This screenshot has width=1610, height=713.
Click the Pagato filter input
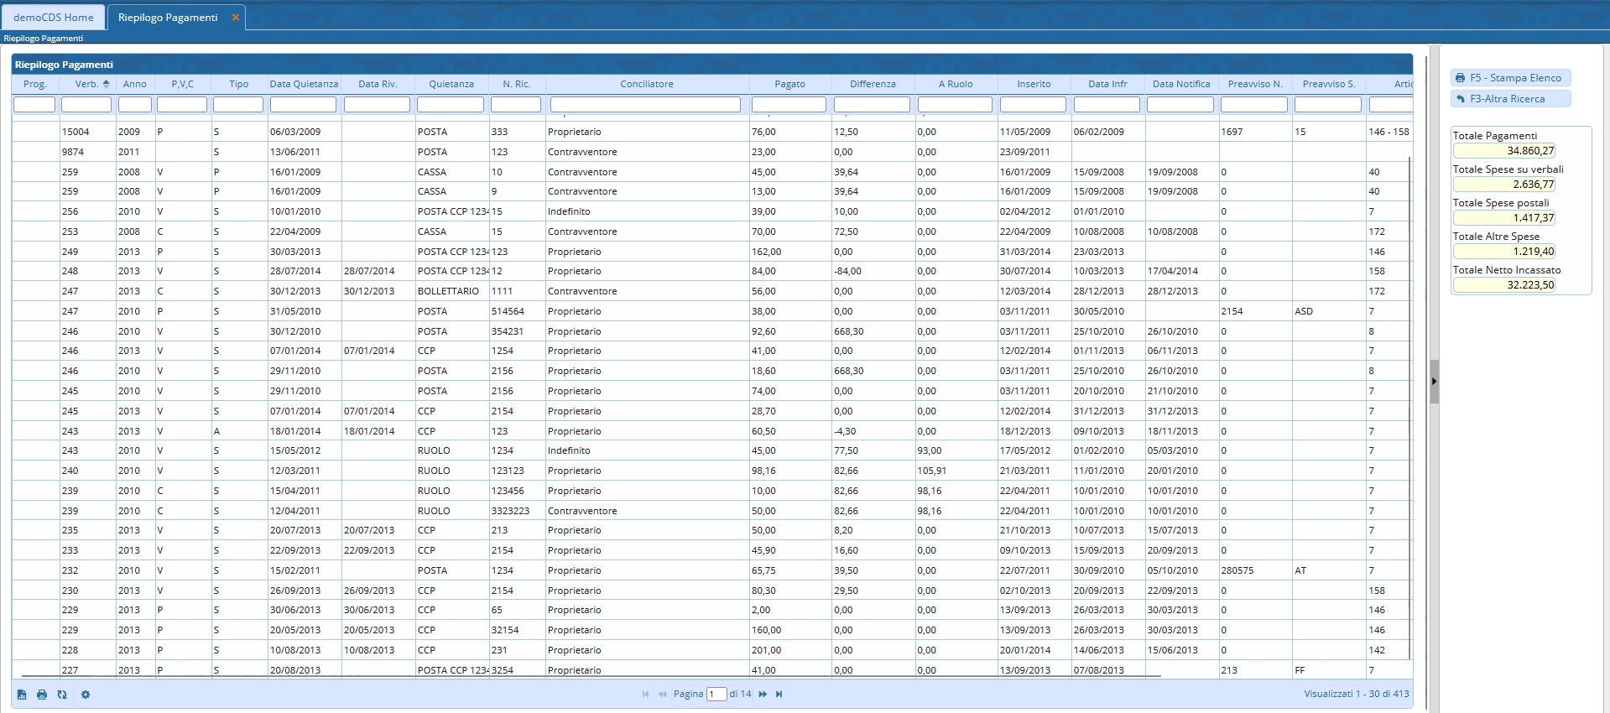tap(789, 105)
